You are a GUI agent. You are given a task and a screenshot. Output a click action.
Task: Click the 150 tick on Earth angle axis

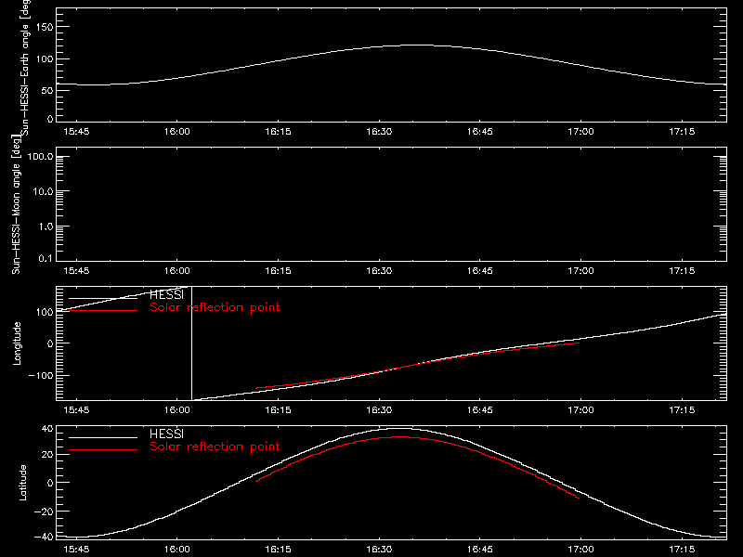point(45,27)
